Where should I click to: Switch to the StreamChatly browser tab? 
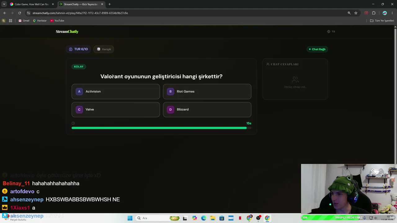point(81,4)
